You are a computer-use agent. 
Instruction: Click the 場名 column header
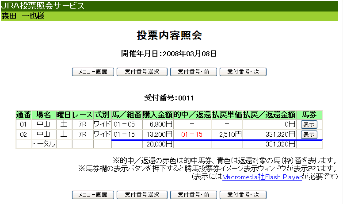[x=44, y=115]
